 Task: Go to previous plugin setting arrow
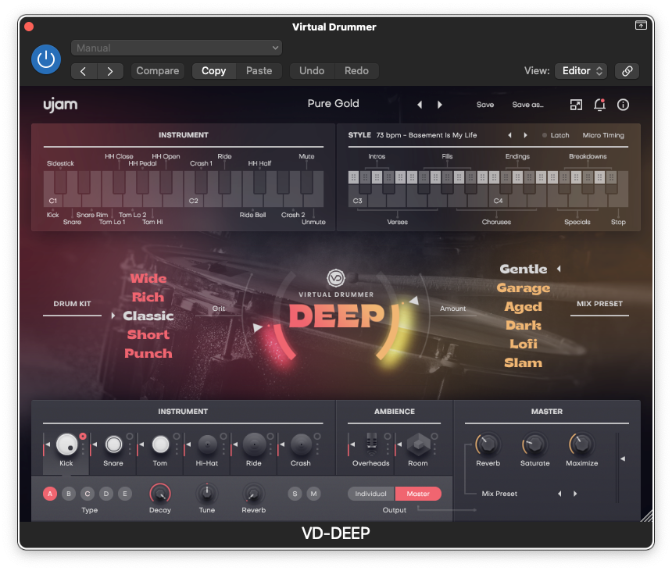point(84,71)
